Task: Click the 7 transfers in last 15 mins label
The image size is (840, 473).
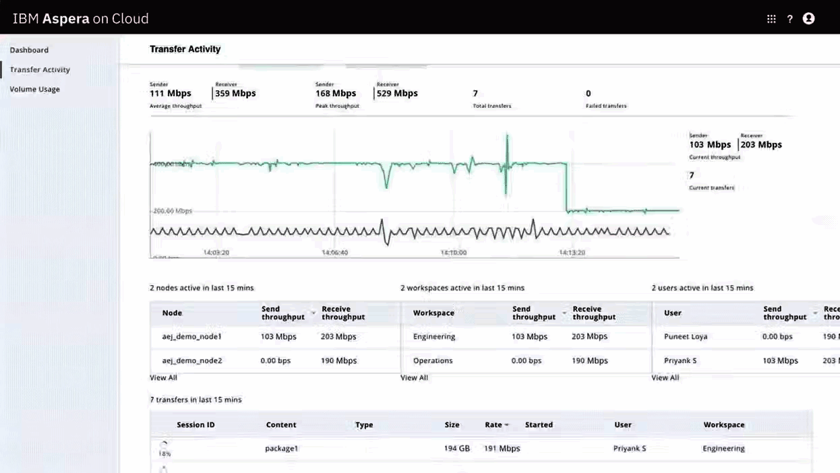Action: pos(196,400)
